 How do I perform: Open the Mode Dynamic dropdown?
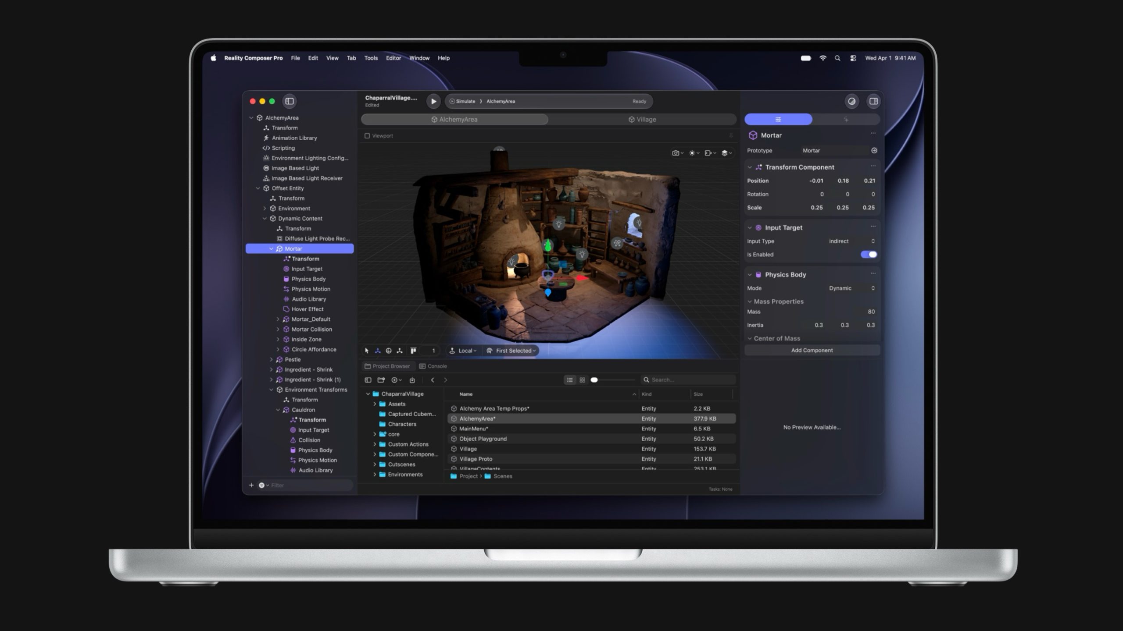pyautogui.click(x=851, y=288)
